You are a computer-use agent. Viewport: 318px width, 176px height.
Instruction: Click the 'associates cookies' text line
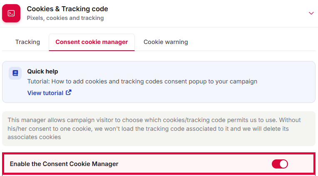34,137
